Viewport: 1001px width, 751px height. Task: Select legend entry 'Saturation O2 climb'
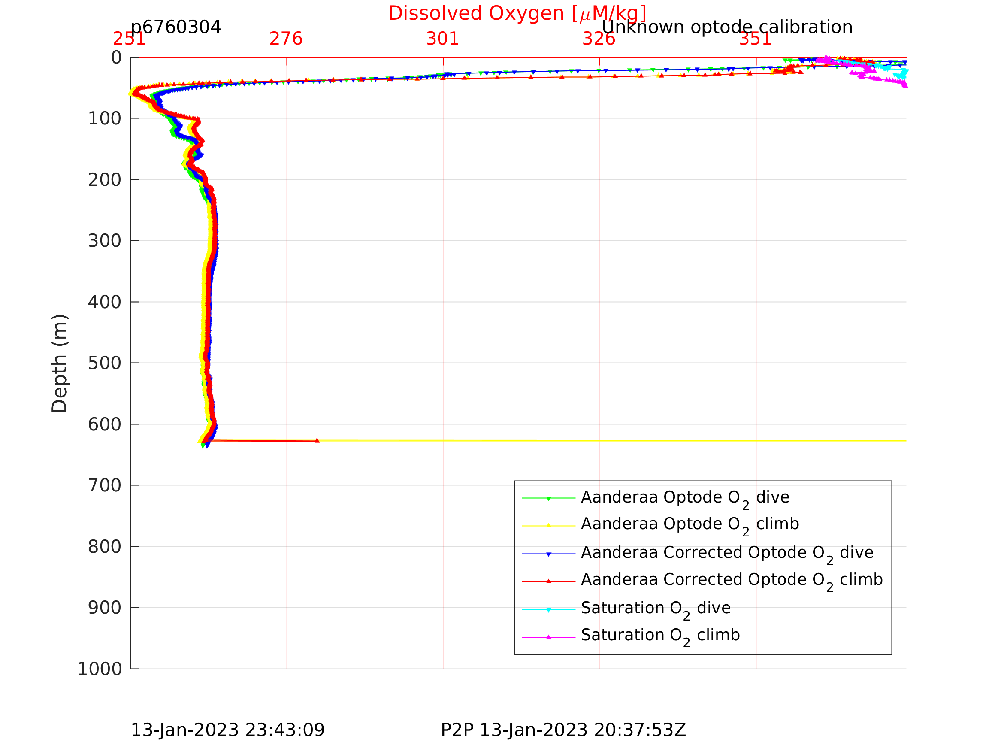pyautogui.click(x=660, y=637)
